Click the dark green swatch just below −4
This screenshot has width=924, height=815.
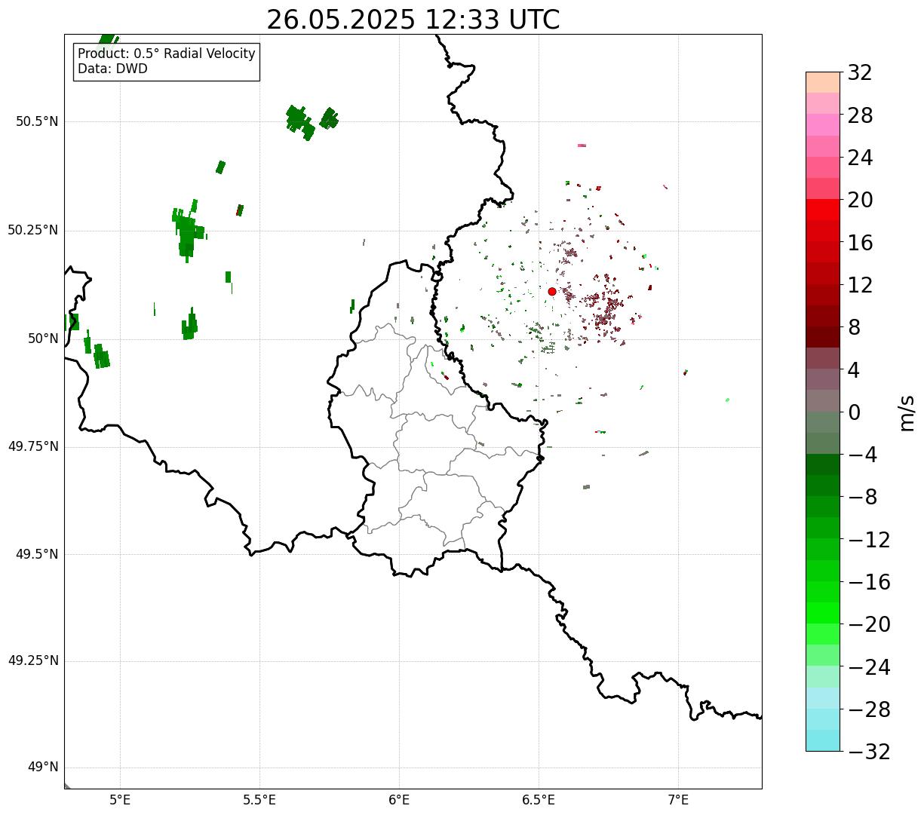tap(823, 464)
